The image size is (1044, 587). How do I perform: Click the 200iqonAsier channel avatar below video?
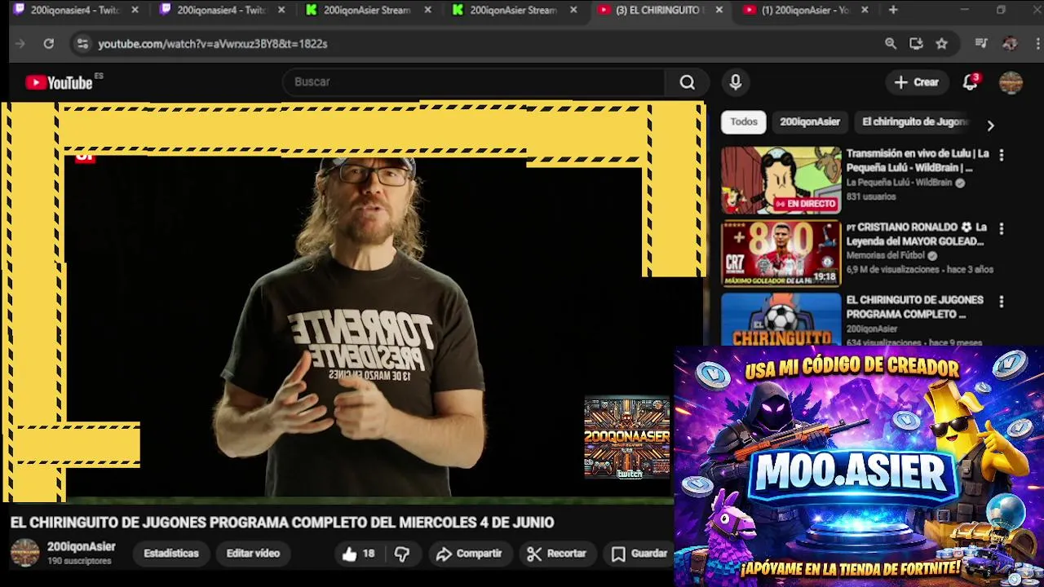(24, 553)
